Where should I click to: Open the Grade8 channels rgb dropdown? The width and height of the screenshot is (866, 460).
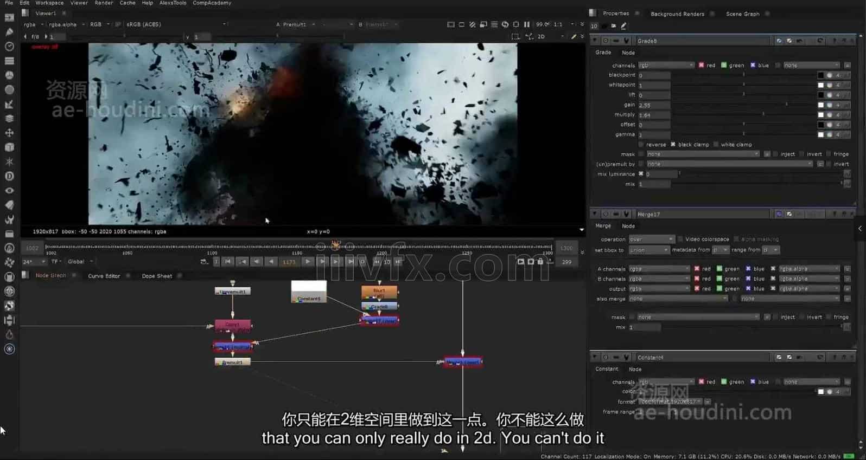[666, 65]
